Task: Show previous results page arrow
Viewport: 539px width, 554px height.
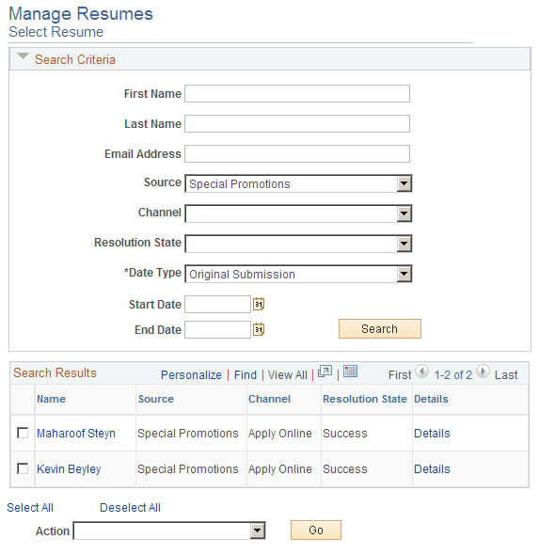Action: [421, 372]
